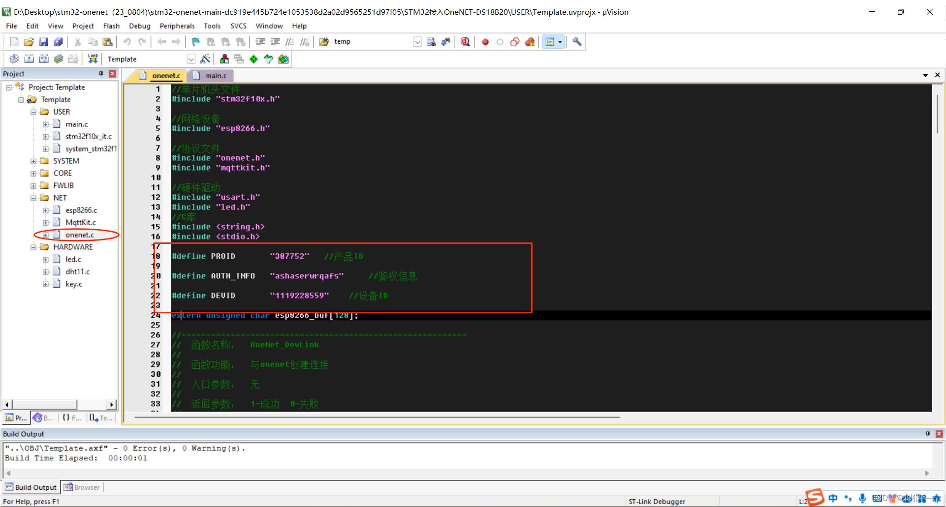The height and width of the screenshot is (507, 946).
Task: Collapse the NET folder
Action: [x=33, y=198]
